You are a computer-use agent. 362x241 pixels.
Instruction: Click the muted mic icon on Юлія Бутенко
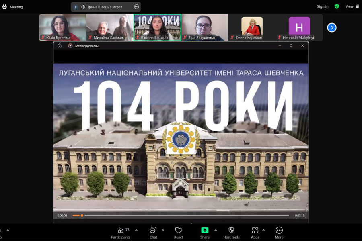43,37
